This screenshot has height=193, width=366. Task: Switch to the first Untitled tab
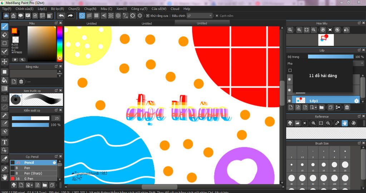91,23
